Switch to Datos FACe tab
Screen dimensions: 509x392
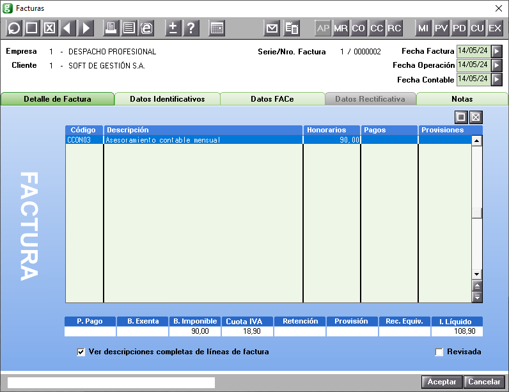tap(272, 99)
